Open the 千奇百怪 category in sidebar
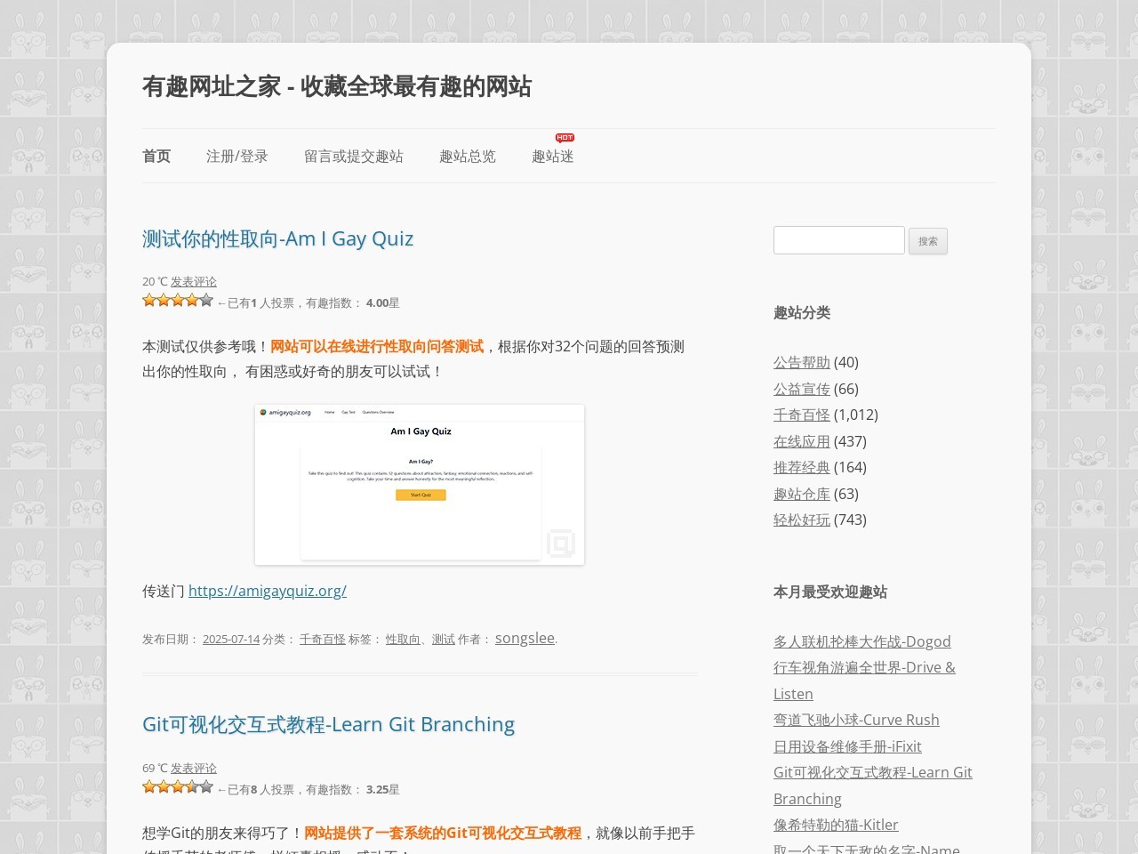The height and width of the screenshot is (854, 1138). (x=801, y=415)
